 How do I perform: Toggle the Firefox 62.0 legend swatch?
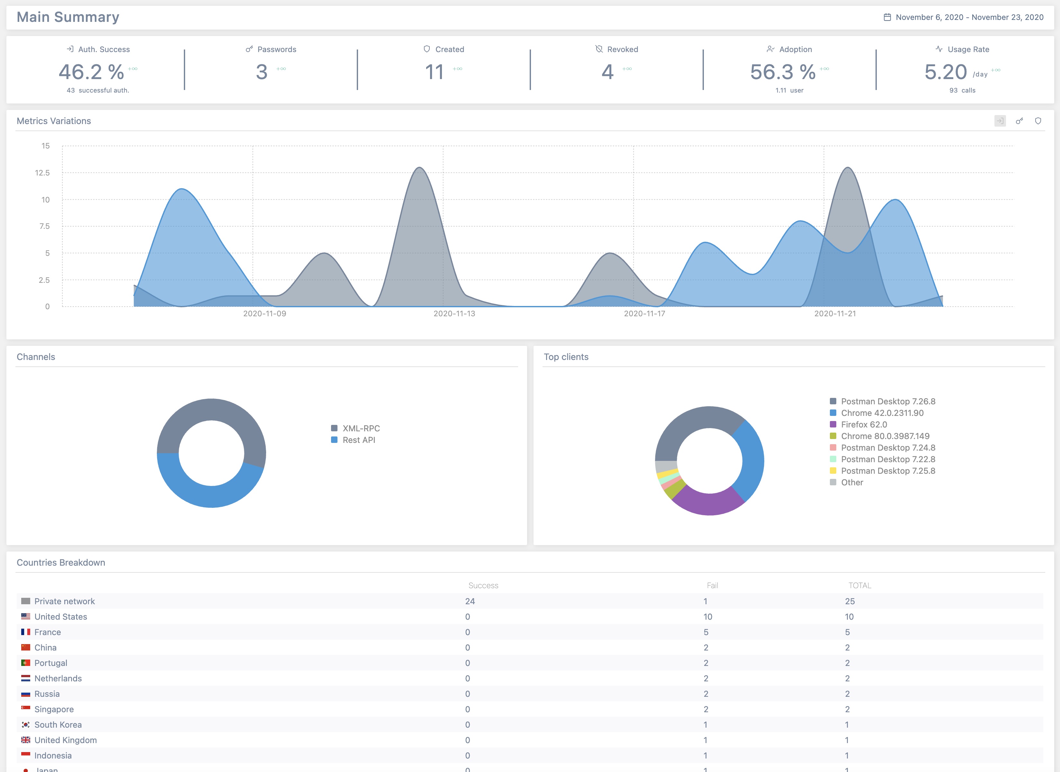[x=833, y=424]
